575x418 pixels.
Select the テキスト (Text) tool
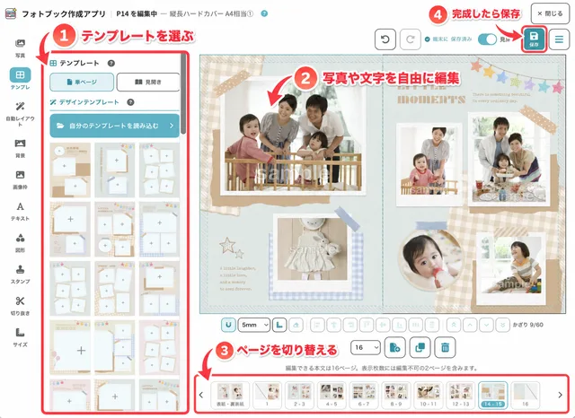[20, 211]
